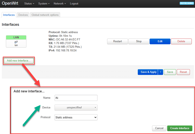Restart the LAN interface
195x134 pixels.
pos(117,41)
